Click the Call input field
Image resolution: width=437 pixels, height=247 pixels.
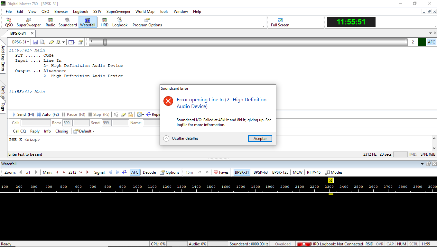tap(36, 123)
